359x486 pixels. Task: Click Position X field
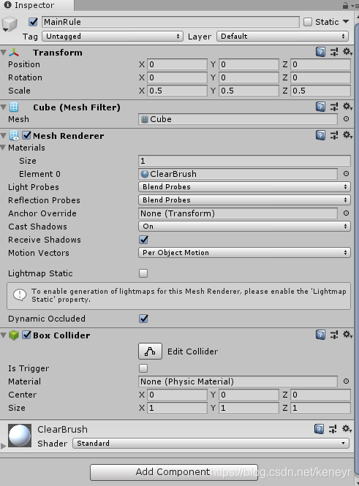(x=177, y=64)
